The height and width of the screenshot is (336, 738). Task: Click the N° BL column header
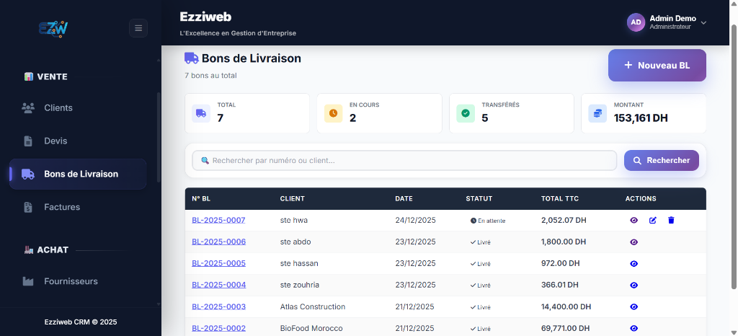click(x=201, y=198)
